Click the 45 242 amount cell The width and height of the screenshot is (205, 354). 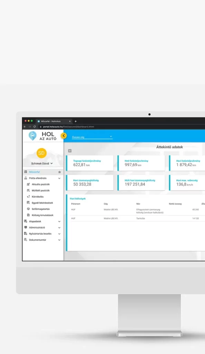tap(196, 210)
